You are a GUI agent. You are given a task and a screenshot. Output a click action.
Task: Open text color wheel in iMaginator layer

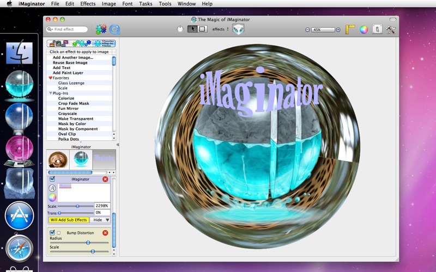coord(52,197)
